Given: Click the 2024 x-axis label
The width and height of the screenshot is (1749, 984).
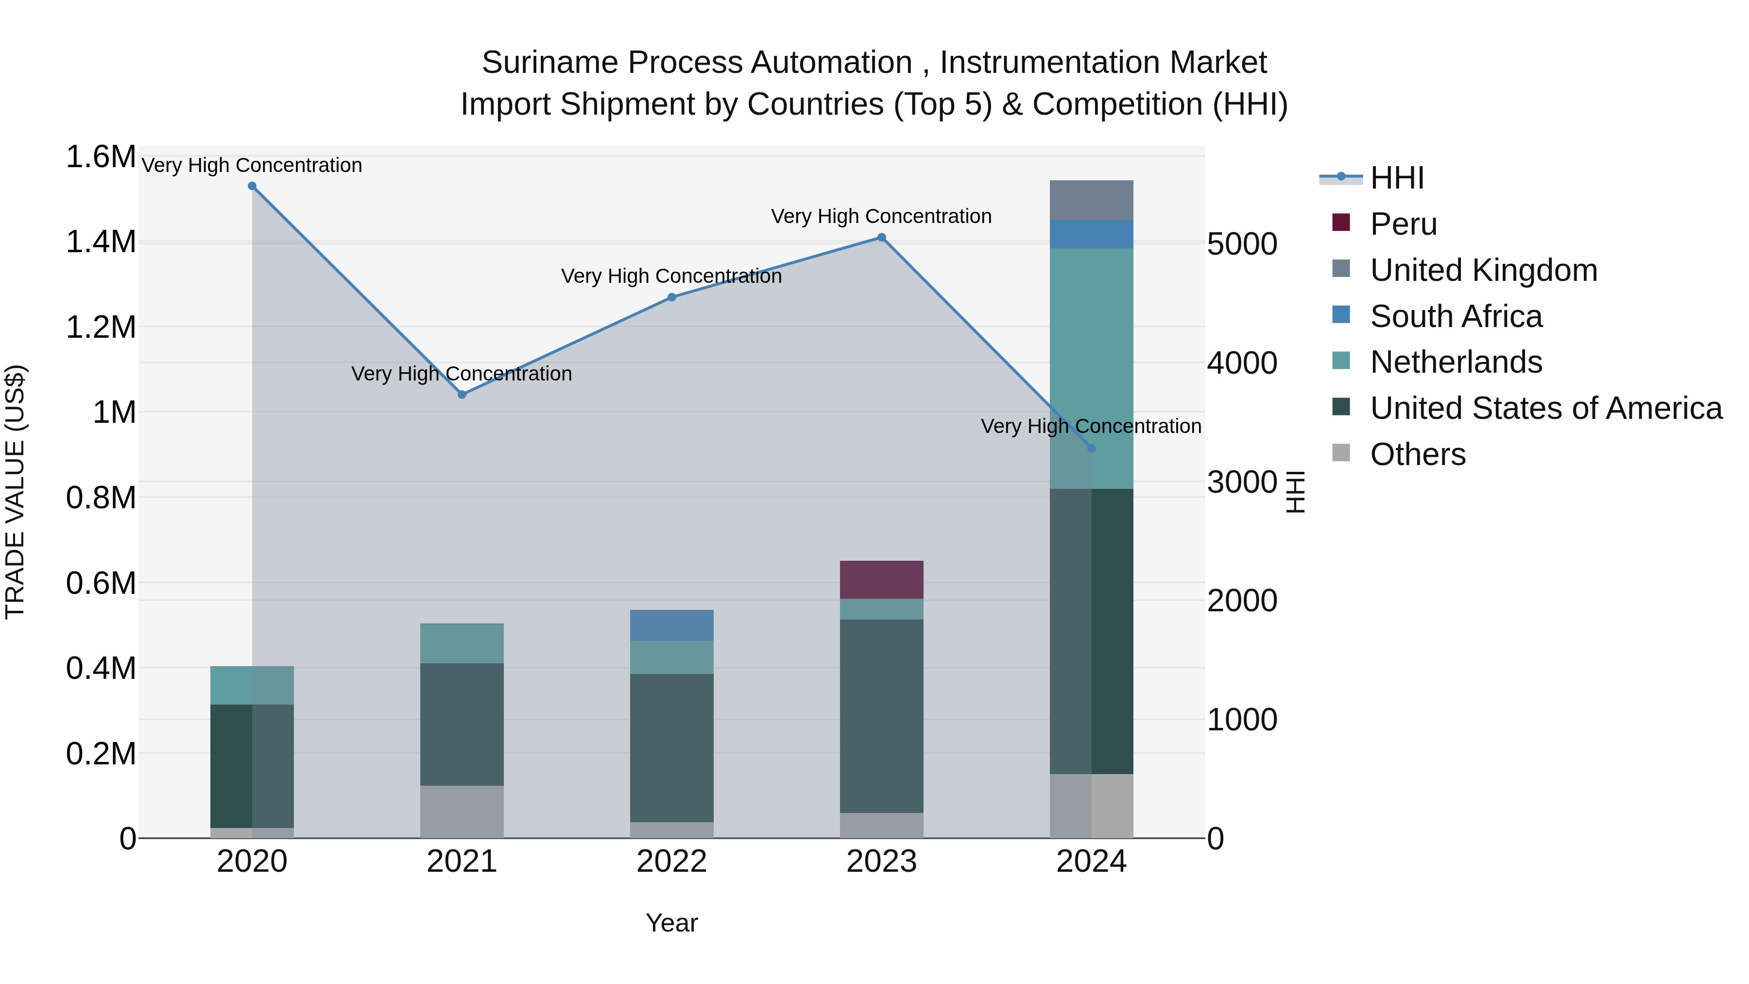Looking at the screenshot, I should pyautogui.click(x=1091, y=862).
